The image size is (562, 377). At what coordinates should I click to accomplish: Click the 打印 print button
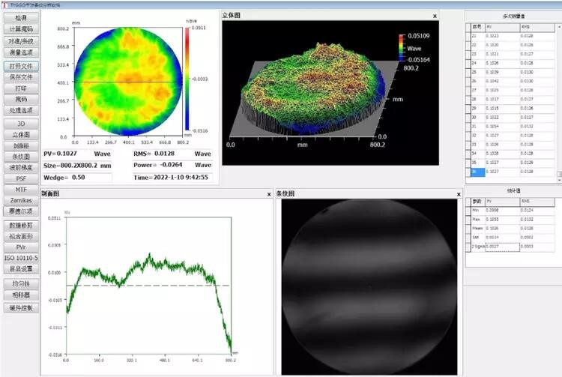[x=21, y=88]
